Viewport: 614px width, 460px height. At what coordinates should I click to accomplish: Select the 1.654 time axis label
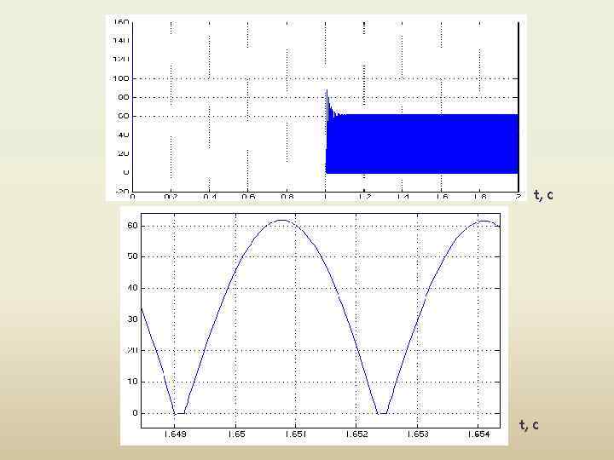click(478, 434)
